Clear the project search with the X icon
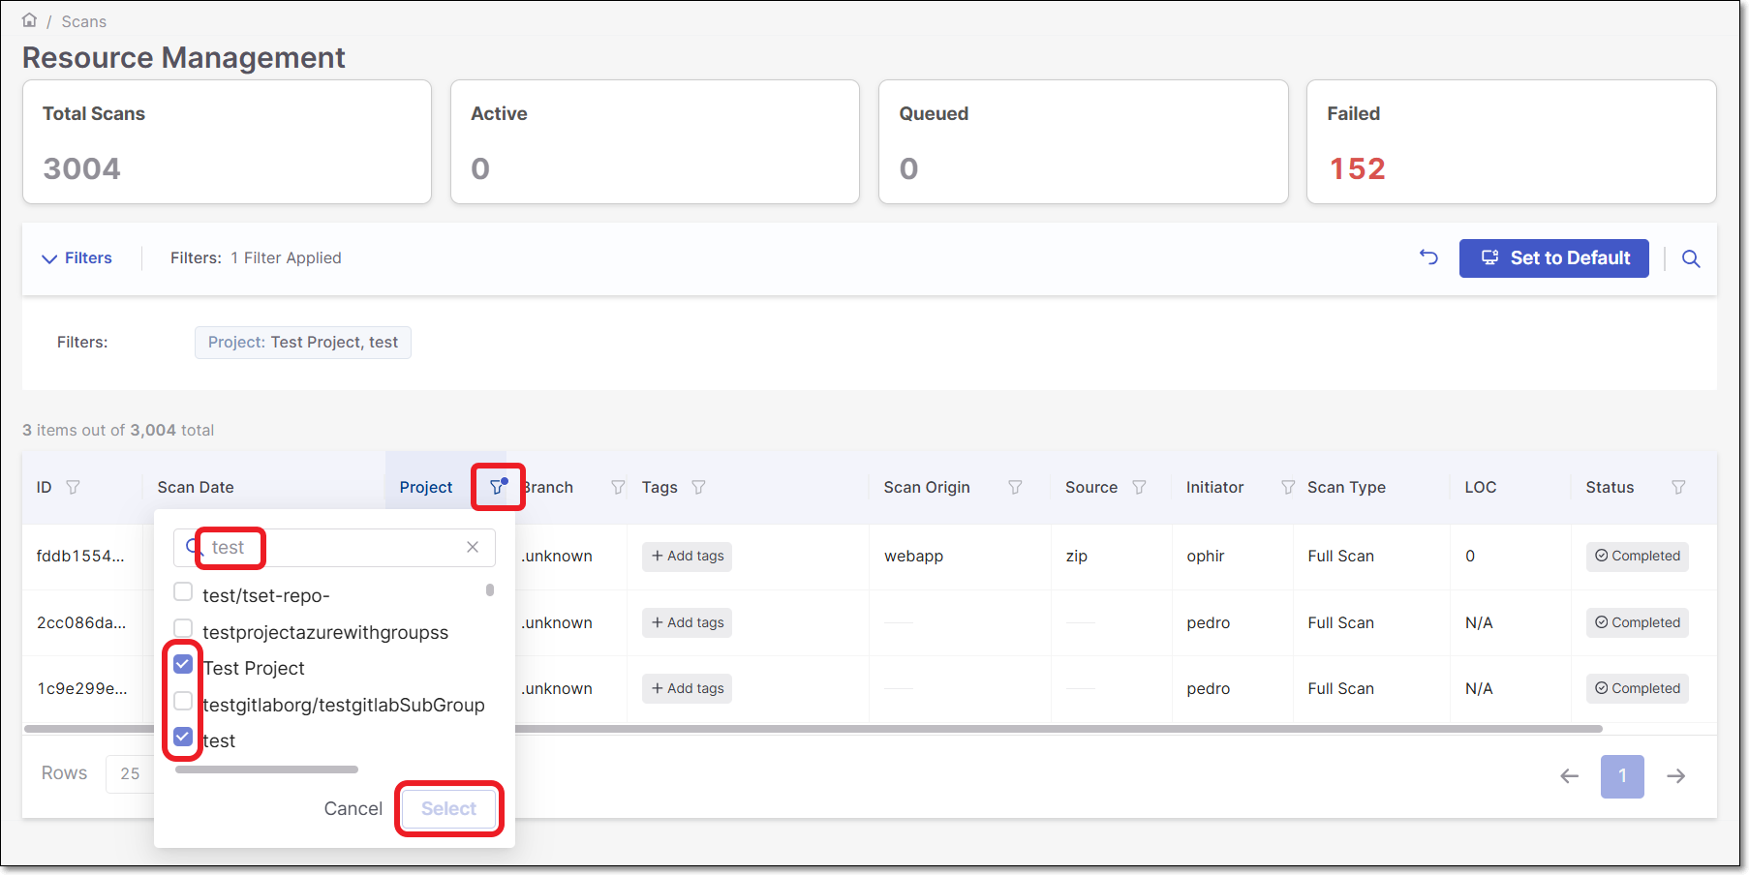 point(473,547)
